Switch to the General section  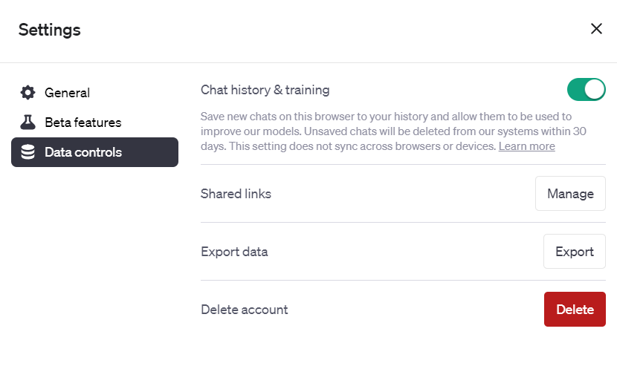pos(67,93)
